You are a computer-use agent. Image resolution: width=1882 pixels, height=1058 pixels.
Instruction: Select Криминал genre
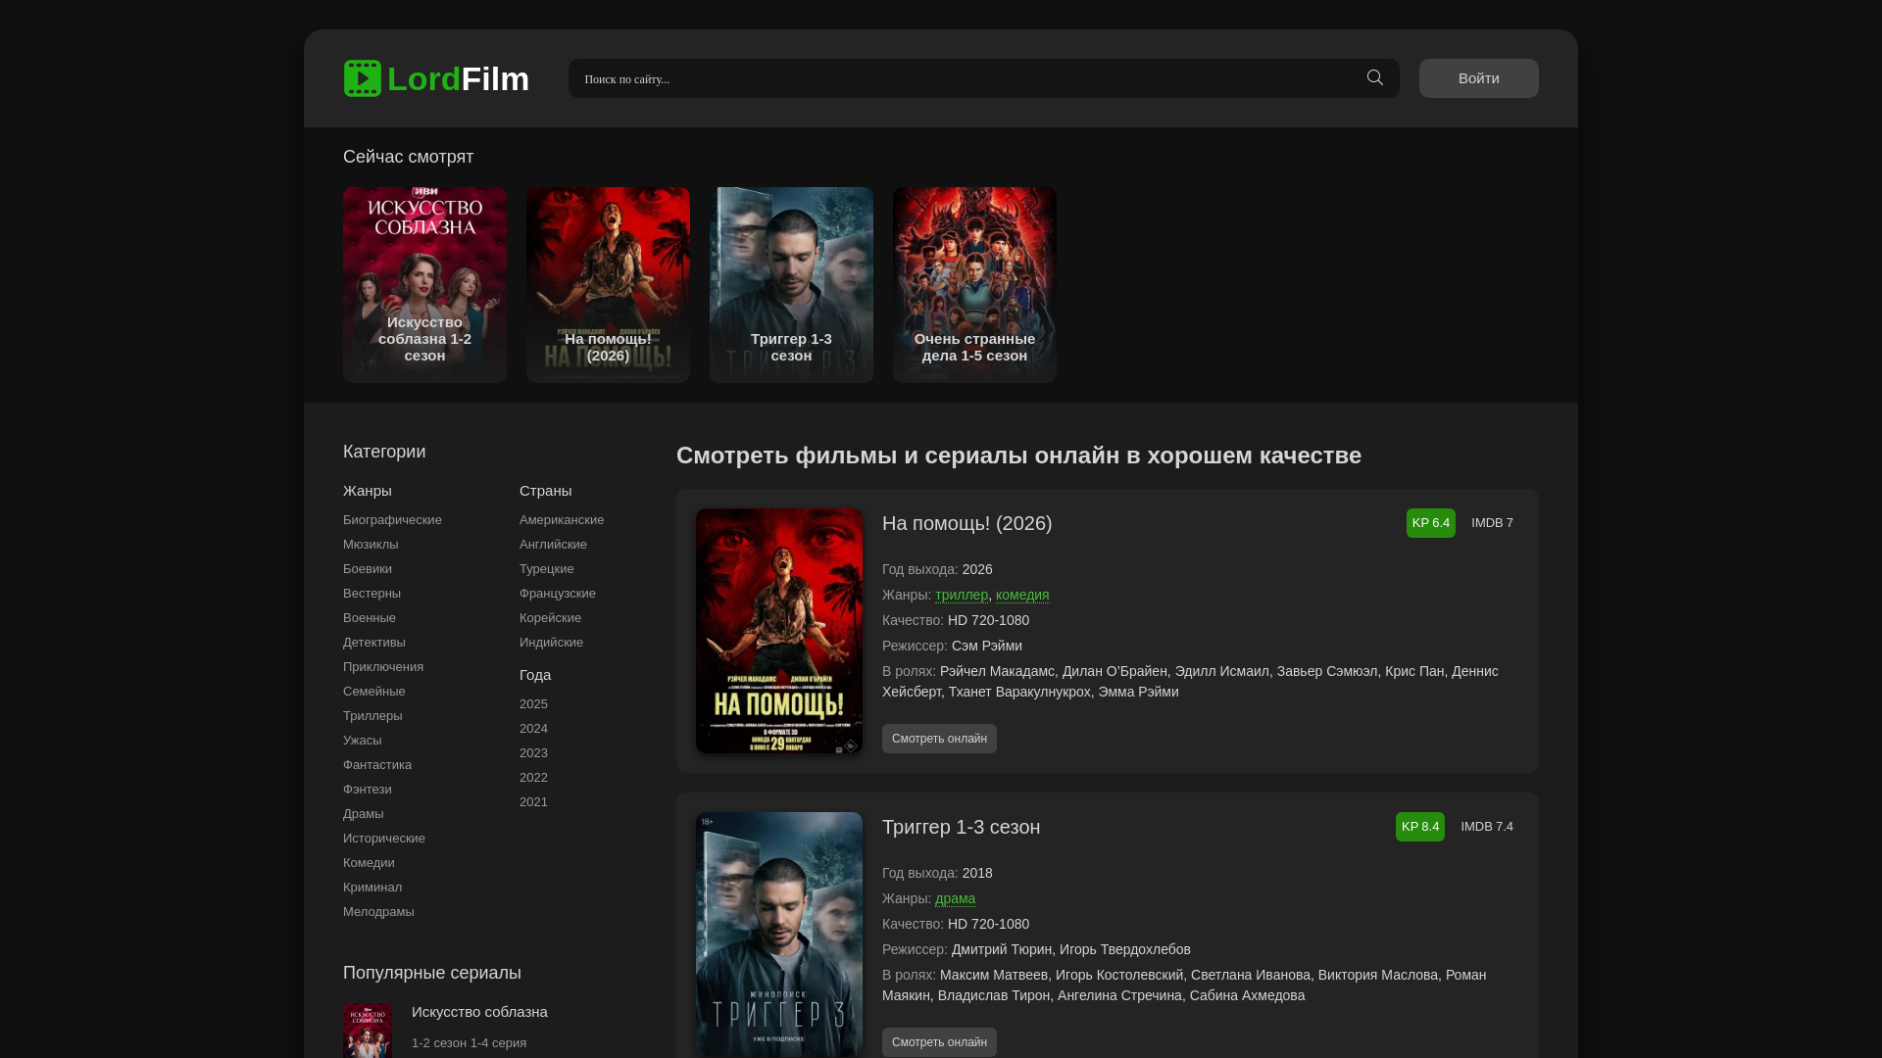pos(372,888)
